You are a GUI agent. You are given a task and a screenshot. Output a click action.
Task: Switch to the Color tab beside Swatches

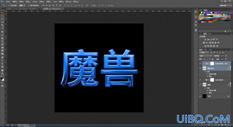pos(201,10)
